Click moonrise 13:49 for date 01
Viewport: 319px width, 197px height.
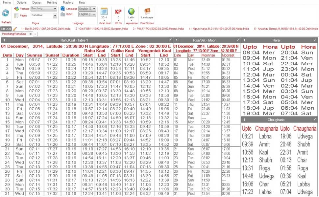point(206,60)
